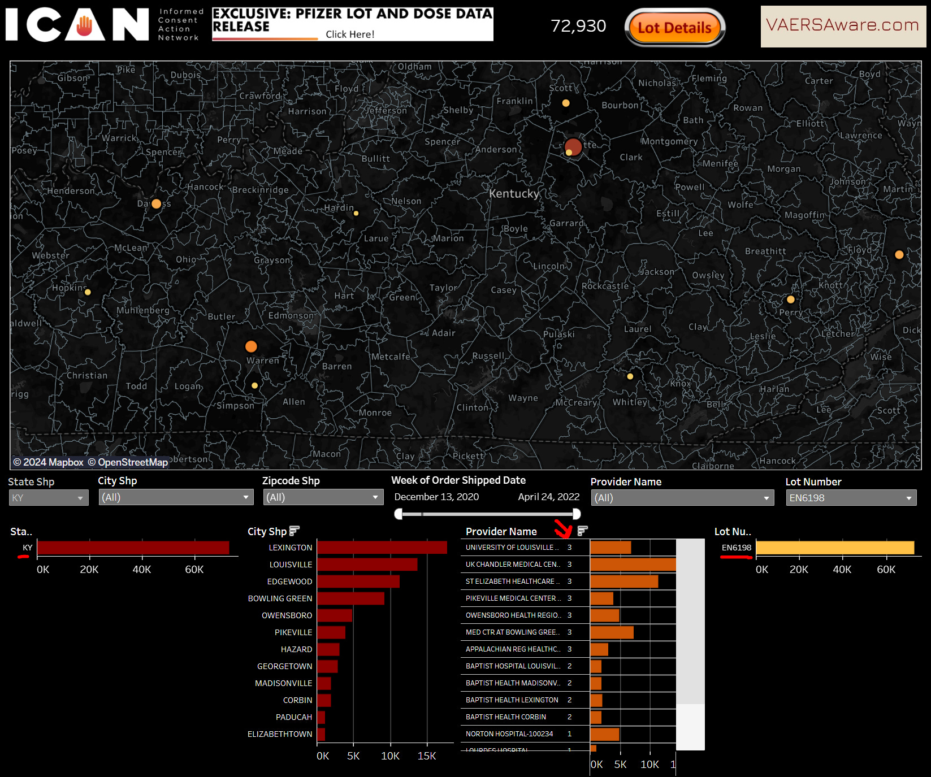Click the MADISONVILLE city label
Screen dimensions: 931x777
pos(283,683)
